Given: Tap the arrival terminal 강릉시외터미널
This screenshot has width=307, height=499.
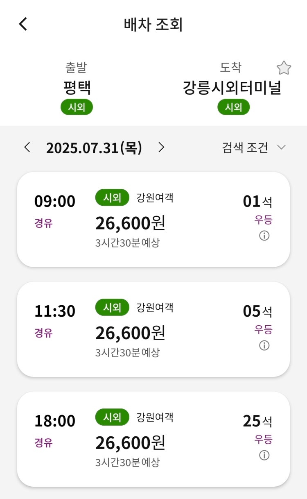Looking at the screenshot, I should pos(232,87).
